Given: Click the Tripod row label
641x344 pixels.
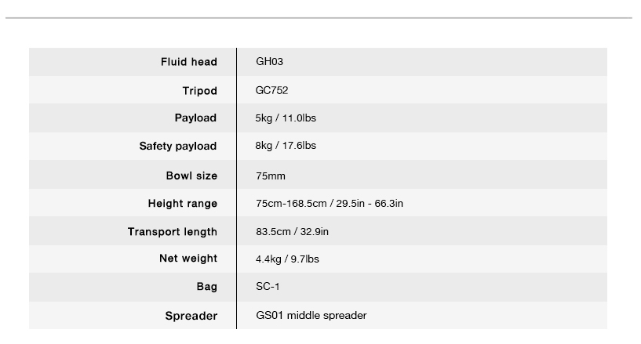Looking at the screenshot, I should coord(200,91).
